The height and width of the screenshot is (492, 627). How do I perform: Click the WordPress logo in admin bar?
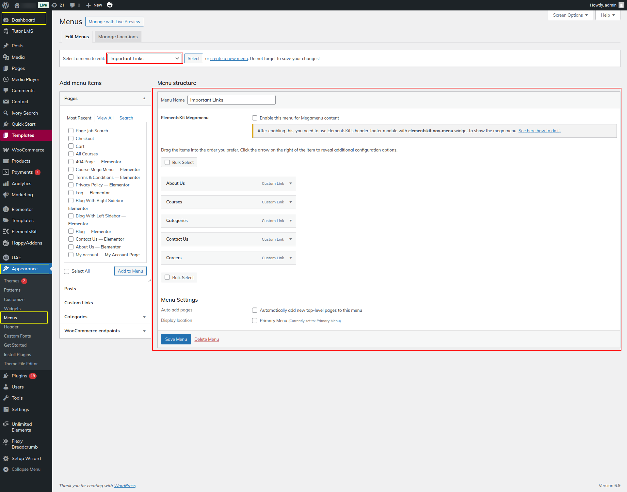point(6,5)
